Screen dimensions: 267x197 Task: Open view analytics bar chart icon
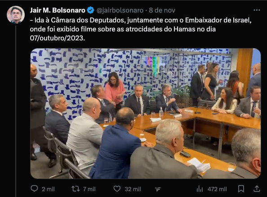(x=200, y=189)
